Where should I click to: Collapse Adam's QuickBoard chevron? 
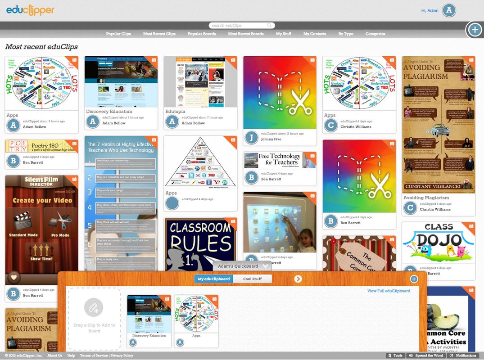coord(265,266)
